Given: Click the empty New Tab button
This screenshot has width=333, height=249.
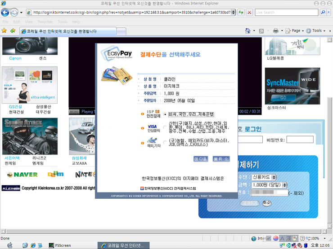Looking at the screenshot, I should point(121,32).
